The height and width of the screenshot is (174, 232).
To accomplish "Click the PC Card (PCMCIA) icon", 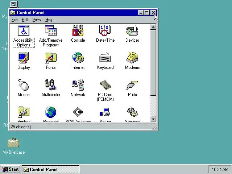I will click(x=105, y=85).
